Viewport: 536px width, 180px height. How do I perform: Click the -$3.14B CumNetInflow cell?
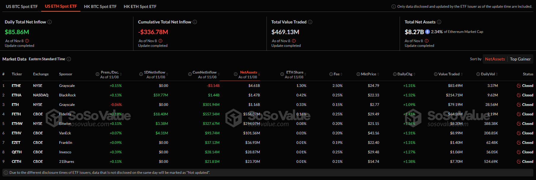(x=213, y=86)
